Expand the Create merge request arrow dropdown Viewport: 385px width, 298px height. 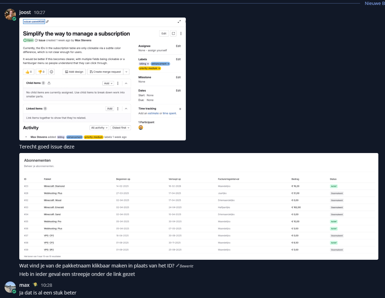(126, 72)
